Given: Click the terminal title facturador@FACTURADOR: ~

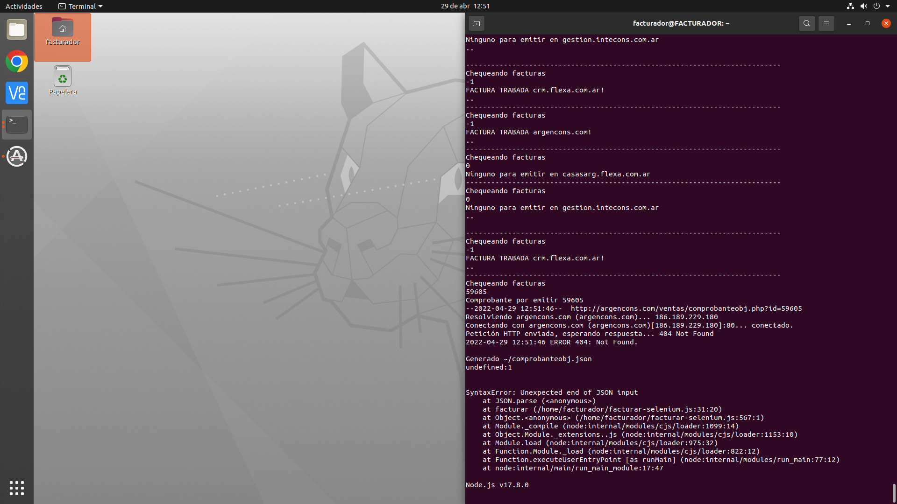Looking at the screenshot, I should coord(681,23).
